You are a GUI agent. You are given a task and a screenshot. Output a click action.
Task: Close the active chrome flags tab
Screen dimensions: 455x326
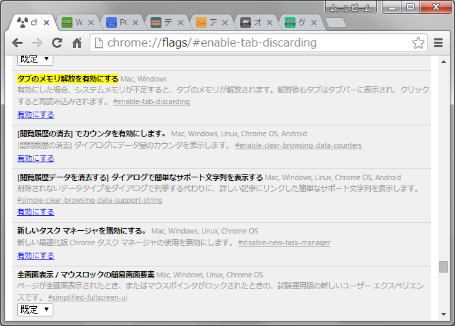tap(47, 23)
